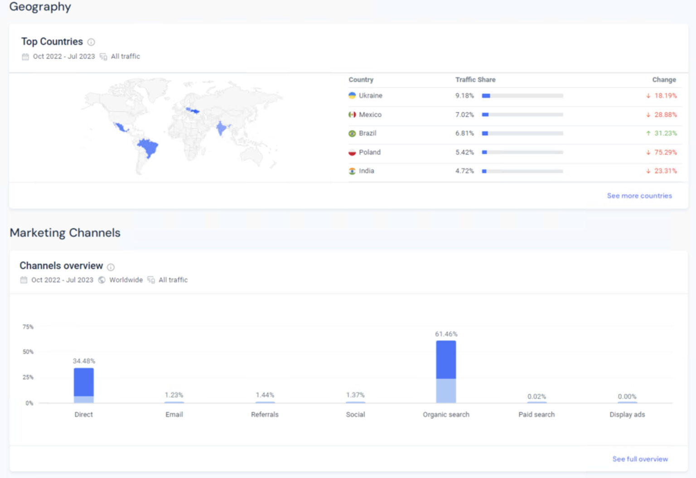Viewport: 696px width, 478px height.
Task: Open the Oct 2022 - Jul 2023 date range picker
Action: click(64, 56)
